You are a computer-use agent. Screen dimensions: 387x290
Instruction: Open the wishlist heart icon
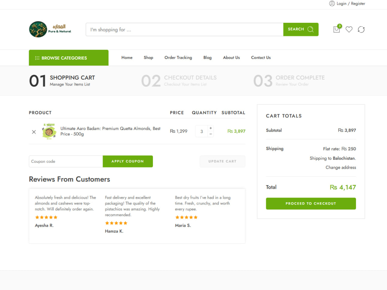click(349, 29)
